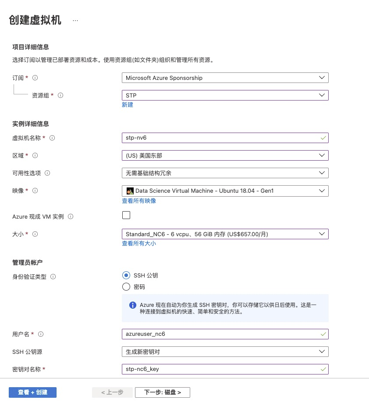
Task: Select the SSH 公钥 radio button
Action: (x=126, y=275)
